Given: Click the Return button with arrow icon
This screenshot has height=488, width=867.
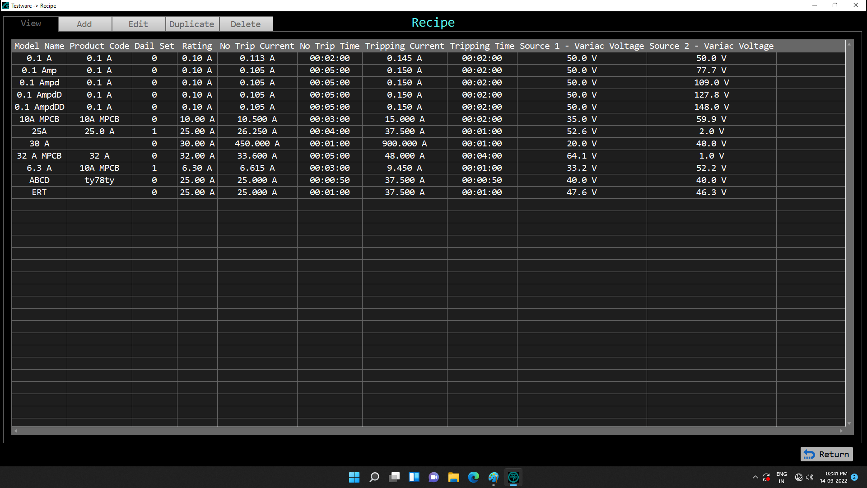Looking at the screenshot, I should (x=826, y=454).
